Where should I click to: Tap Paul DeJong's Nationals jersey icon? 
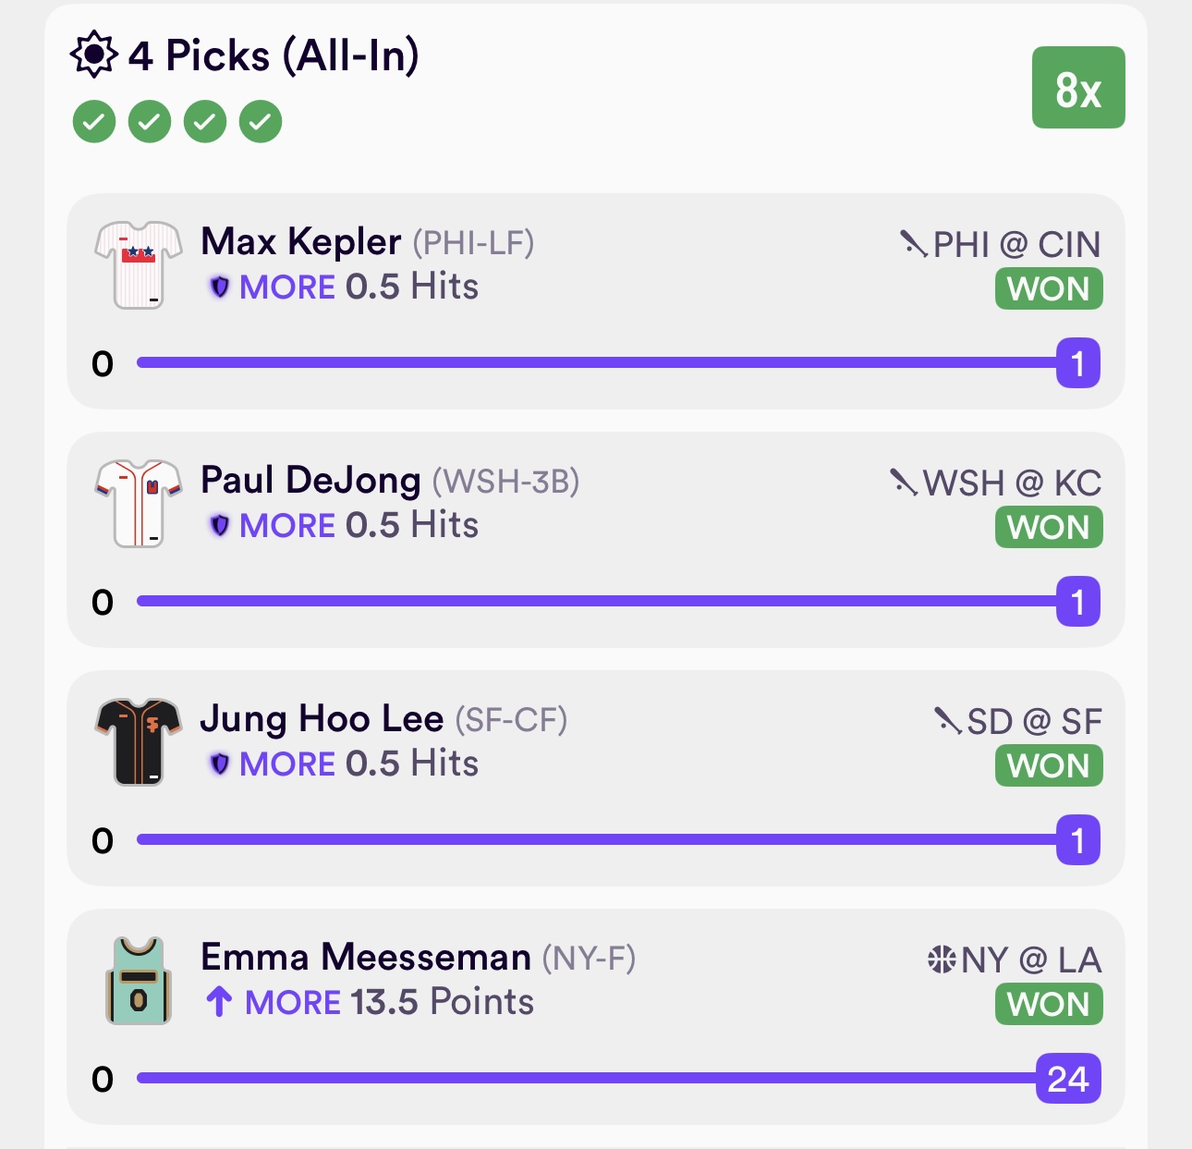139,503
